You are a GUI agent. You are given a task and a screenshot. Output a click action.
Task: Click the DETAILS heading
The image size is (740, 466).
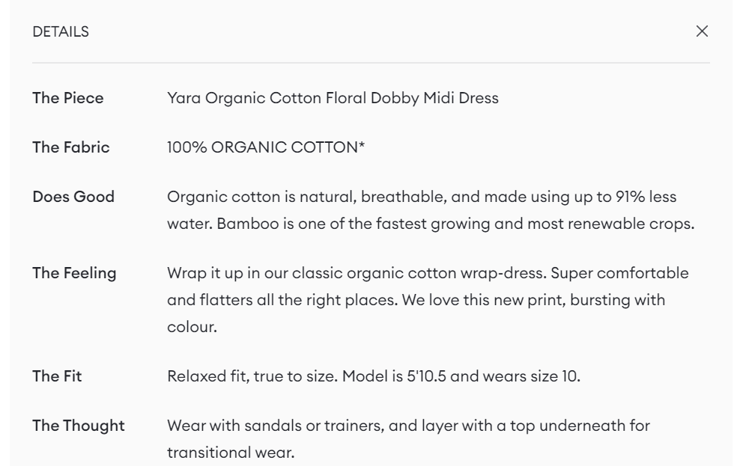click(x=61, y=31)
